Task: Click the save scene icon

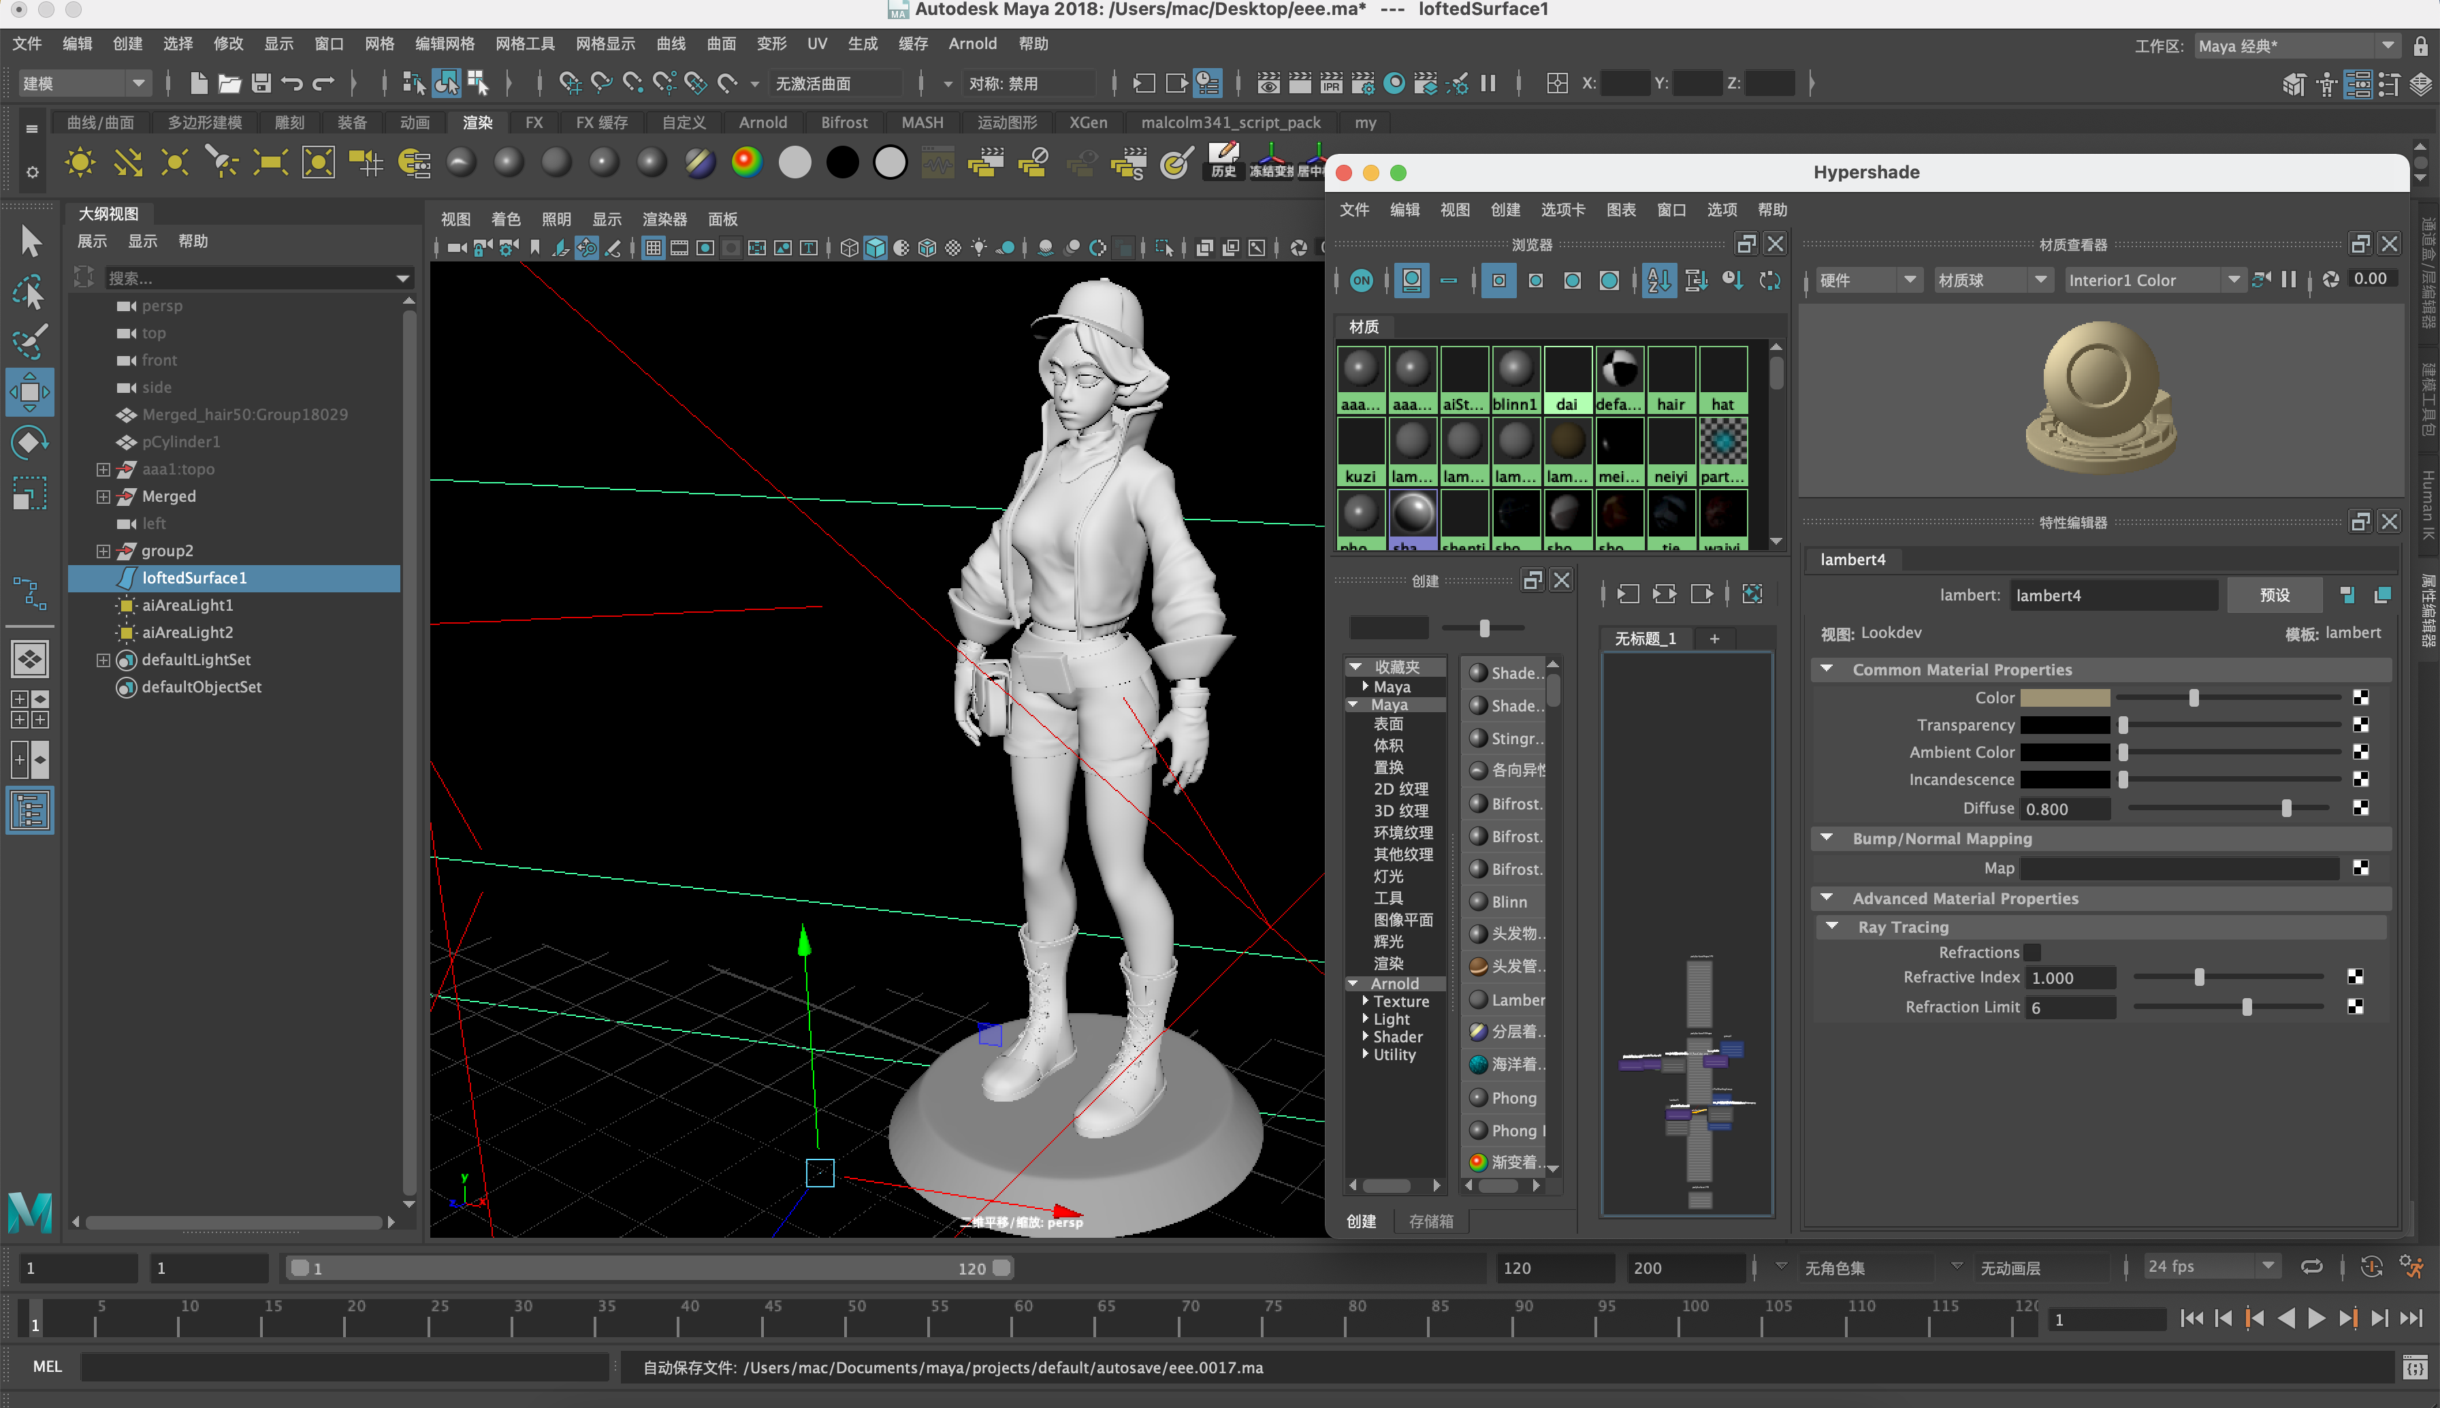Action: pos(261,83)
